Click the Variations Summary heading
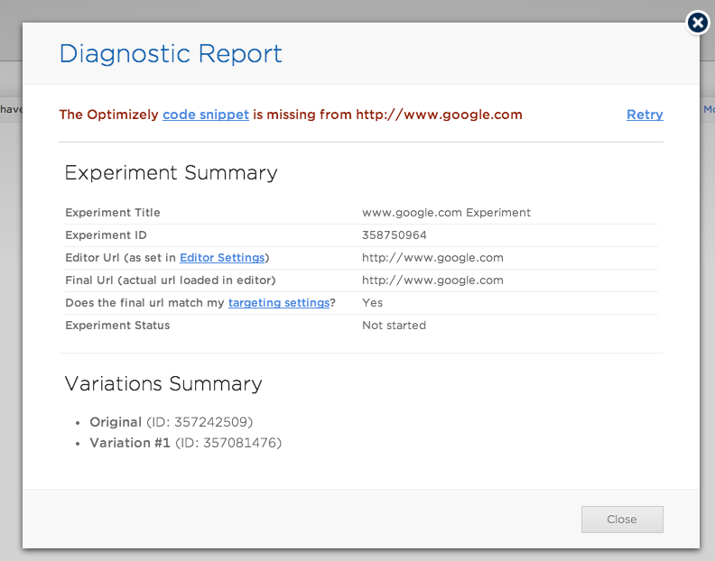 tap(163, 383)
